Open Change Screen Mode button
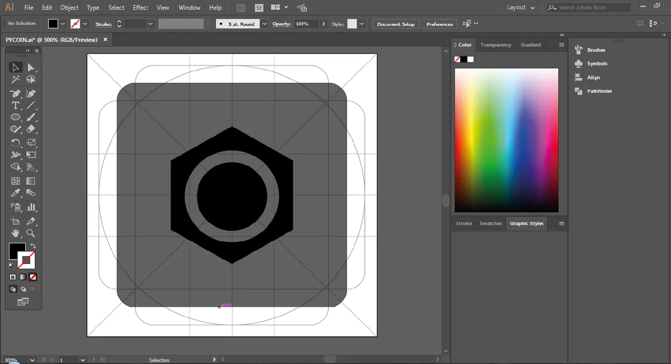The height and width of the screenshot is (364, 671). [x=23, y=302]
